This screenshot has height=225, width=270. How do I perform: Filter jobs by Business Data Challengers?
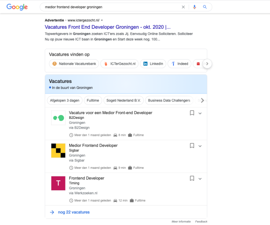coord(169,100)
